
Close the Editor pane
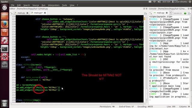146,9
